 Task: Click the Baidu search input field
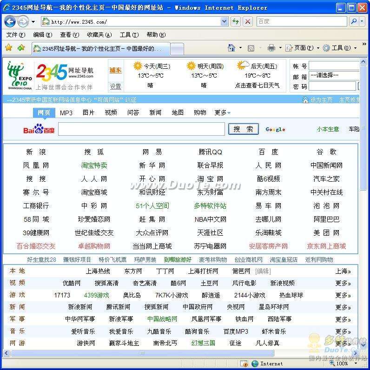click(141, 129)
